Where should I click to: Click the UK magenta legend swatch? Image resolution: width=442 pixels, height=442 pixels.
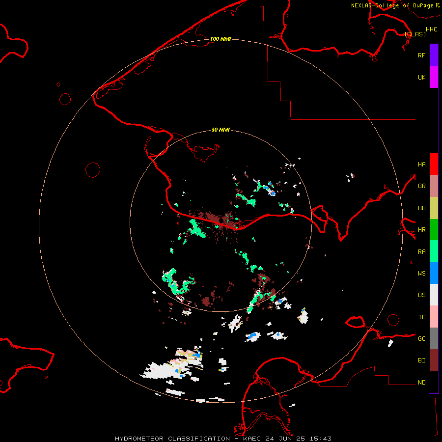pos(434,77)
